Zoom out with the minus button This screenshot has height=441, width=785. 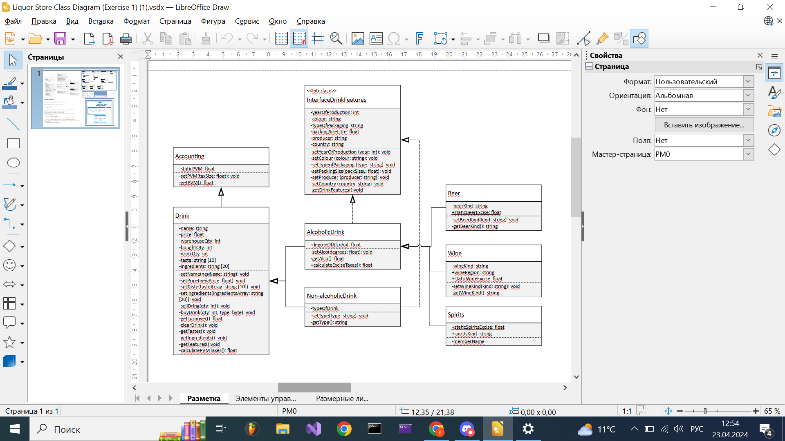pos(680,411)
